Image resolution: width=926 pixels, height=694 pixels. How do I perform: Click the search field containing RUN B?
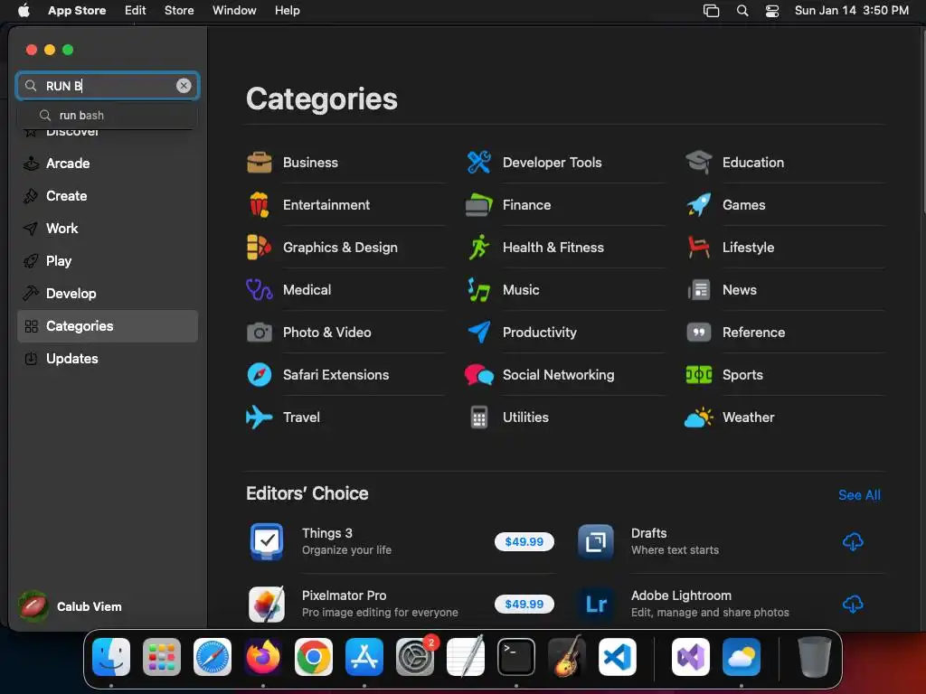(x=108, y=86)
